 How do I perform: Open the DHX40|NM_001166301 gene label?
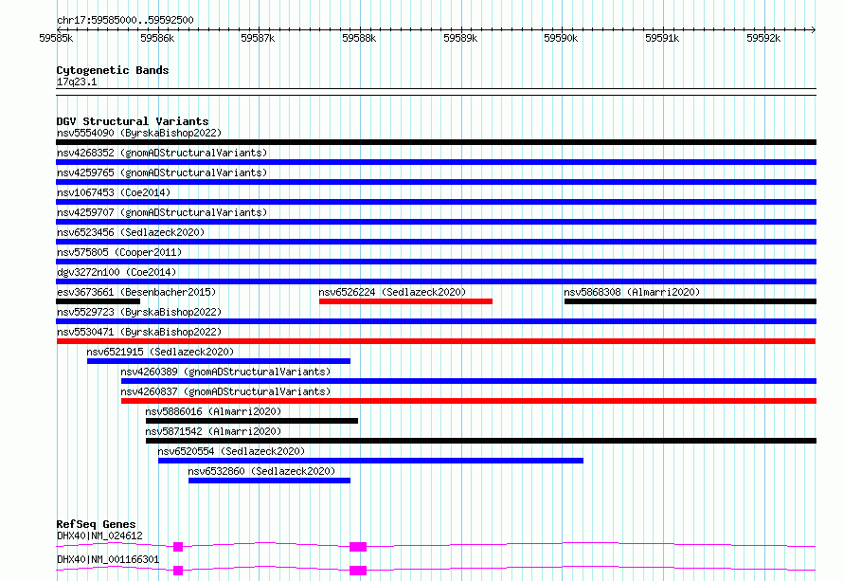(x=108, y=559)
